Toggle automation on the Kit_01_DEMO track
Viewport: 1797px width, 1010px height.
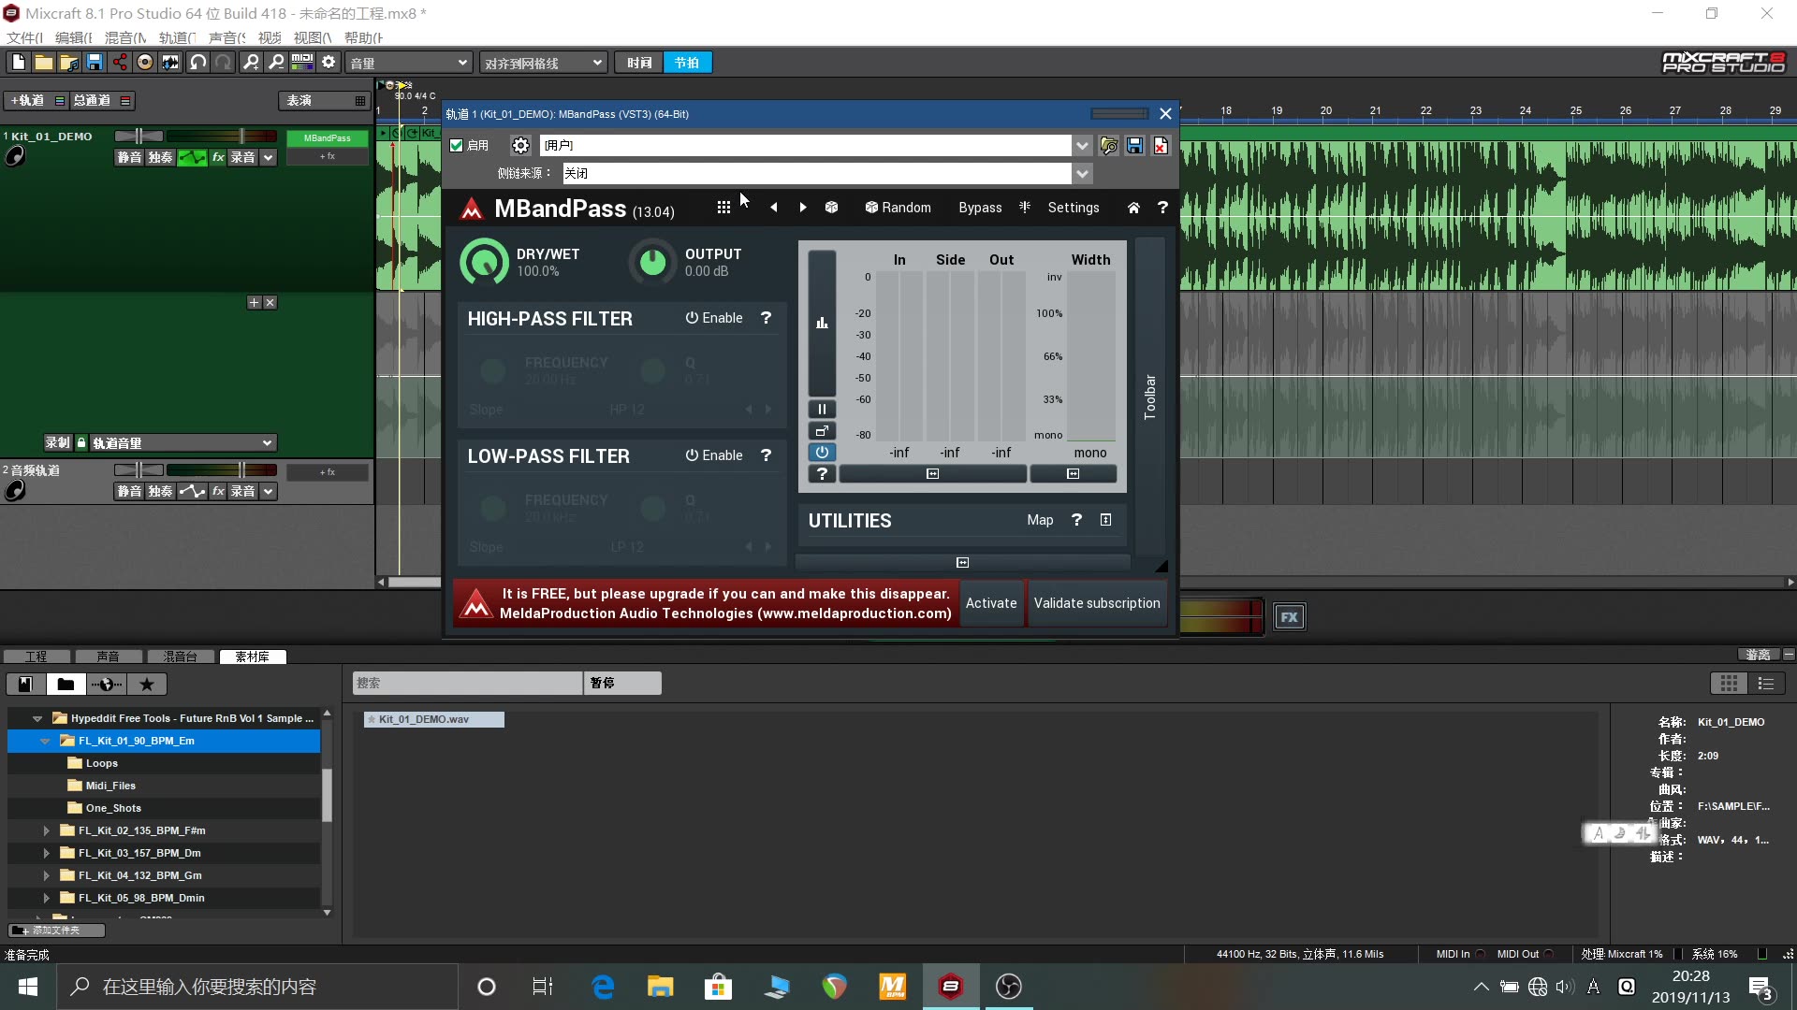pos(192,157)
